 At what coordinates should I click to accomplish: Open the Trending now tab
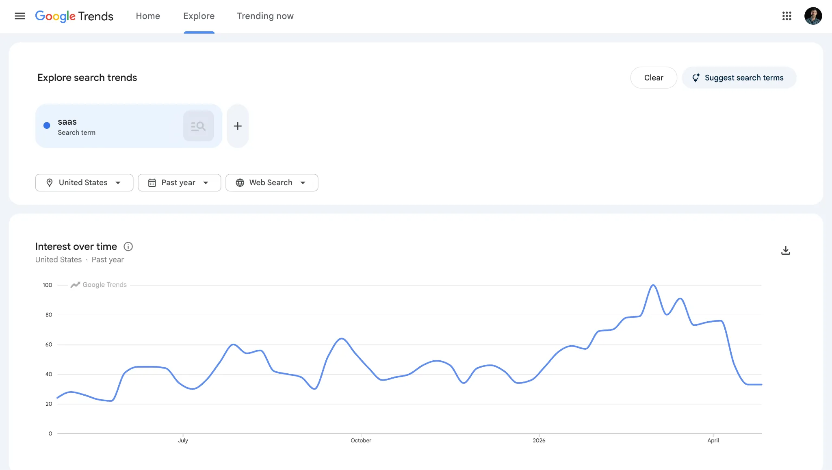[x=265, y=16]
